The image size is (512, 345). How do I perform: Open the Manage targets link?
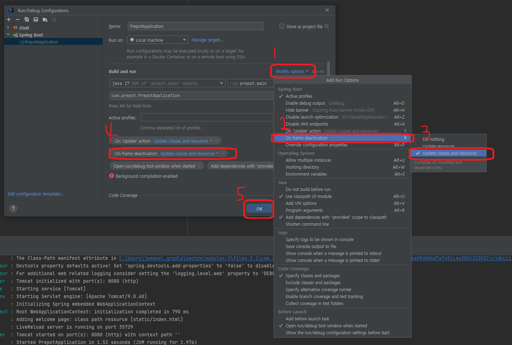[x=208, y=40]
